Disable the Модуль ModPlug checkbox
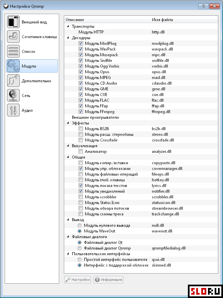 tap(81, 43)
